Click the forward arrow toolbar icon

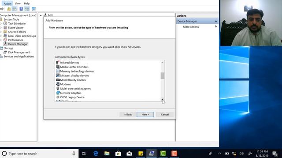(2, 9)
